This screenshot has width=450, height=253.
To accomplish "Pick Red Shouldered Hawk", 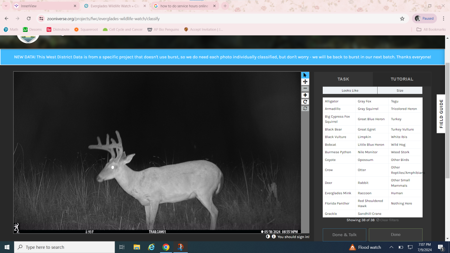I will 372,203.
